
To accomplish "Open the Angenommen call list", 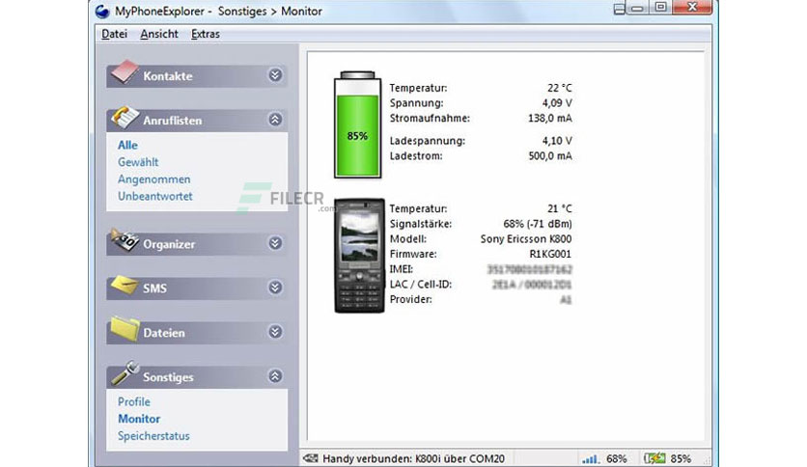I will 153,179.
